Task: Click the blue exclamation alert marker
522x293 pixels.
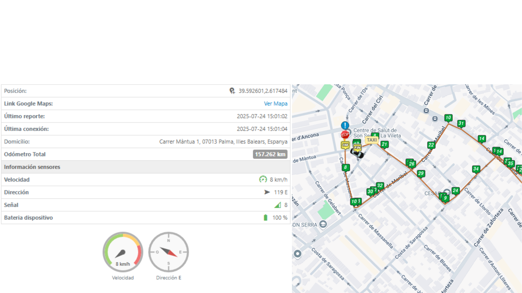Action: pos(345,125)
